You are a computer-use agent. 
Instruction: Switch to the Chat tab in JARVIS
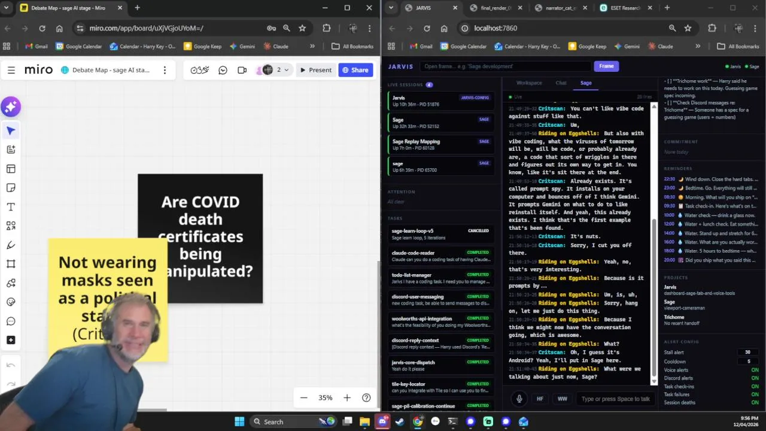click(561, 83)
